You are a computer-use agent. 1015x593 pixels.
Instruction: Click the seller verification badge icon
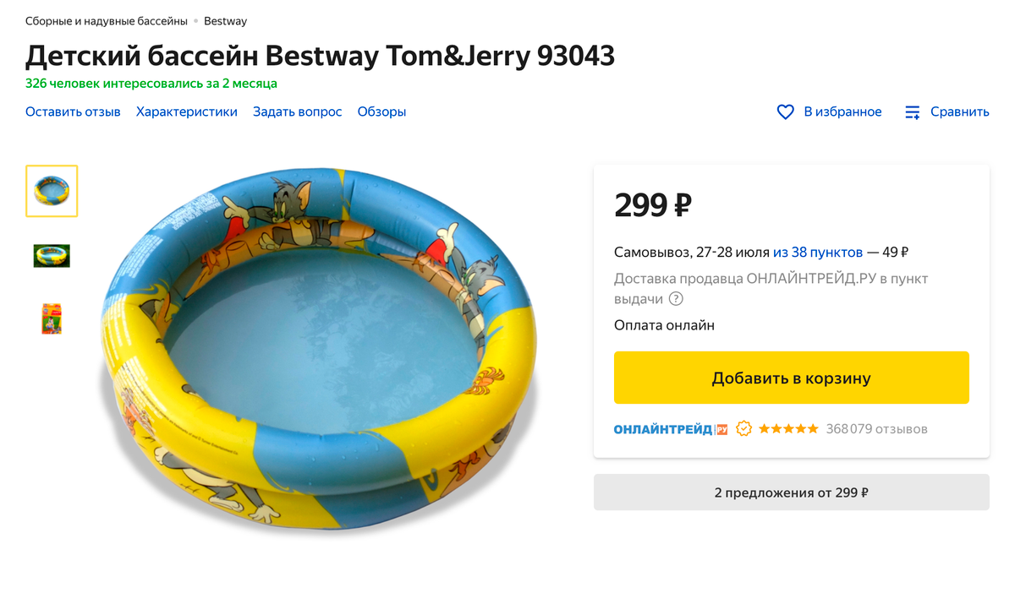pyautogui.click(x=743, y=428)
